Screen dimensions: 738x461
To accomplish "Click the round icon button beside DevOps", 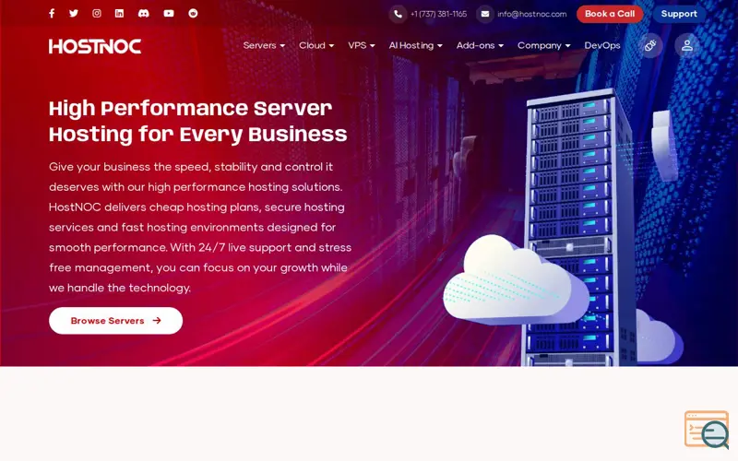I will [x=650, y=45].
